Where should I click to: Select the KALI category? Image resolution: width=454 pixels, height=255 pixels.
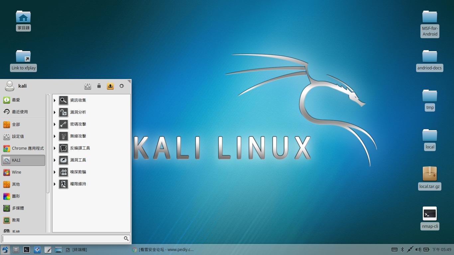point(23,160)
